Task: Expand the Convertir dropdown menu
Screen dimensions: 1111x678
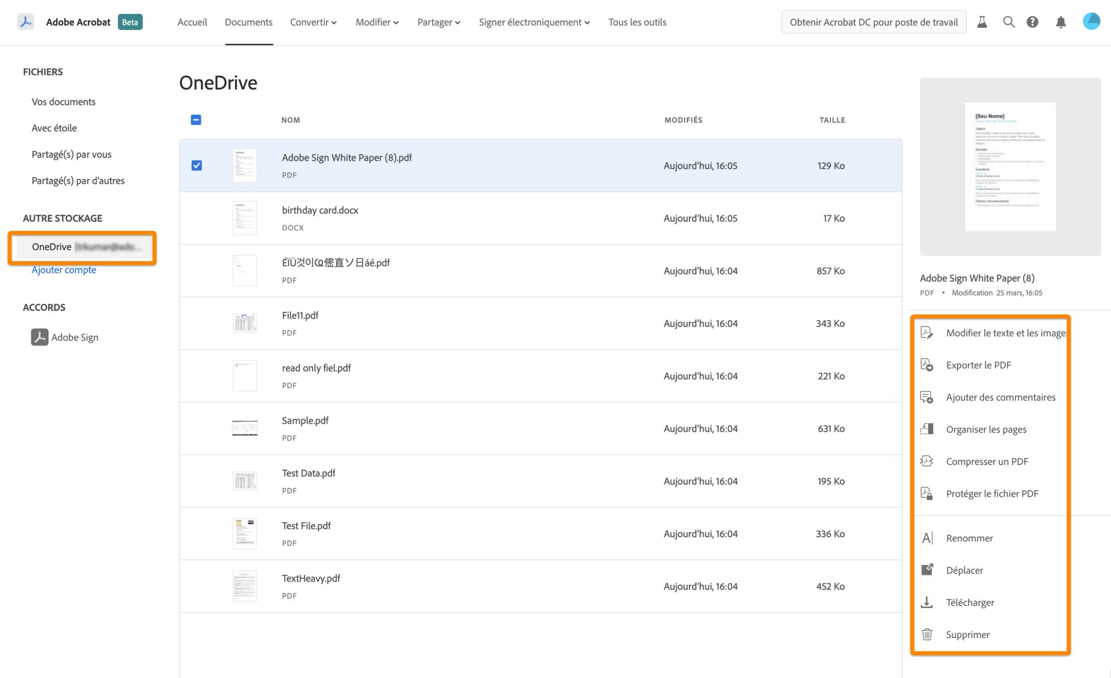Action: click(313, 22)
